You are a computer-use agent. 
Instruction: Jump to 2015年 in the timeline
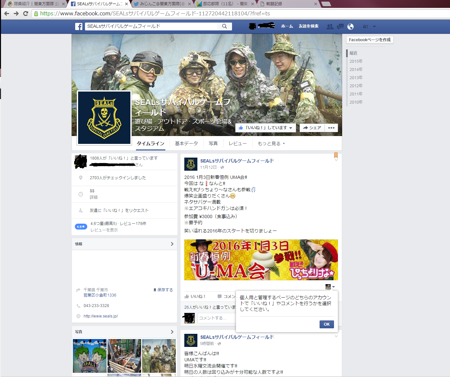coord(356,61)
